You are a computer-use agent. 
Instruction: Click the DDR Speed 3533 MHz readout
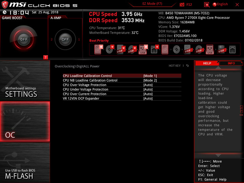pyautogui.click(x=117, y=20)
